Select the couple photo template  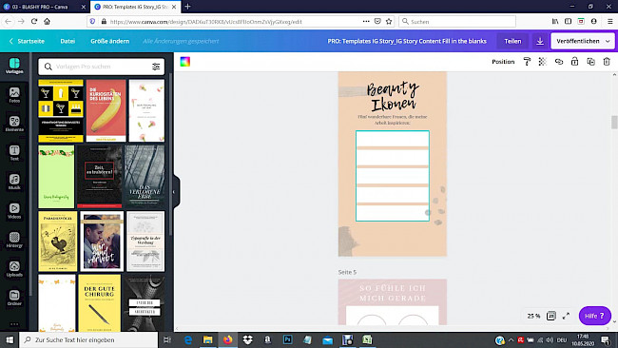pyautogui.click(x=102, y=242)
